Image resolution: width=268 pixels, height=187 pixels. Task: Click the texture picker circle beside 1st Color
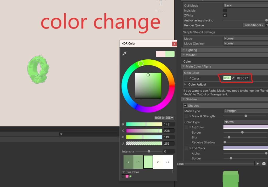coord(190,127)
